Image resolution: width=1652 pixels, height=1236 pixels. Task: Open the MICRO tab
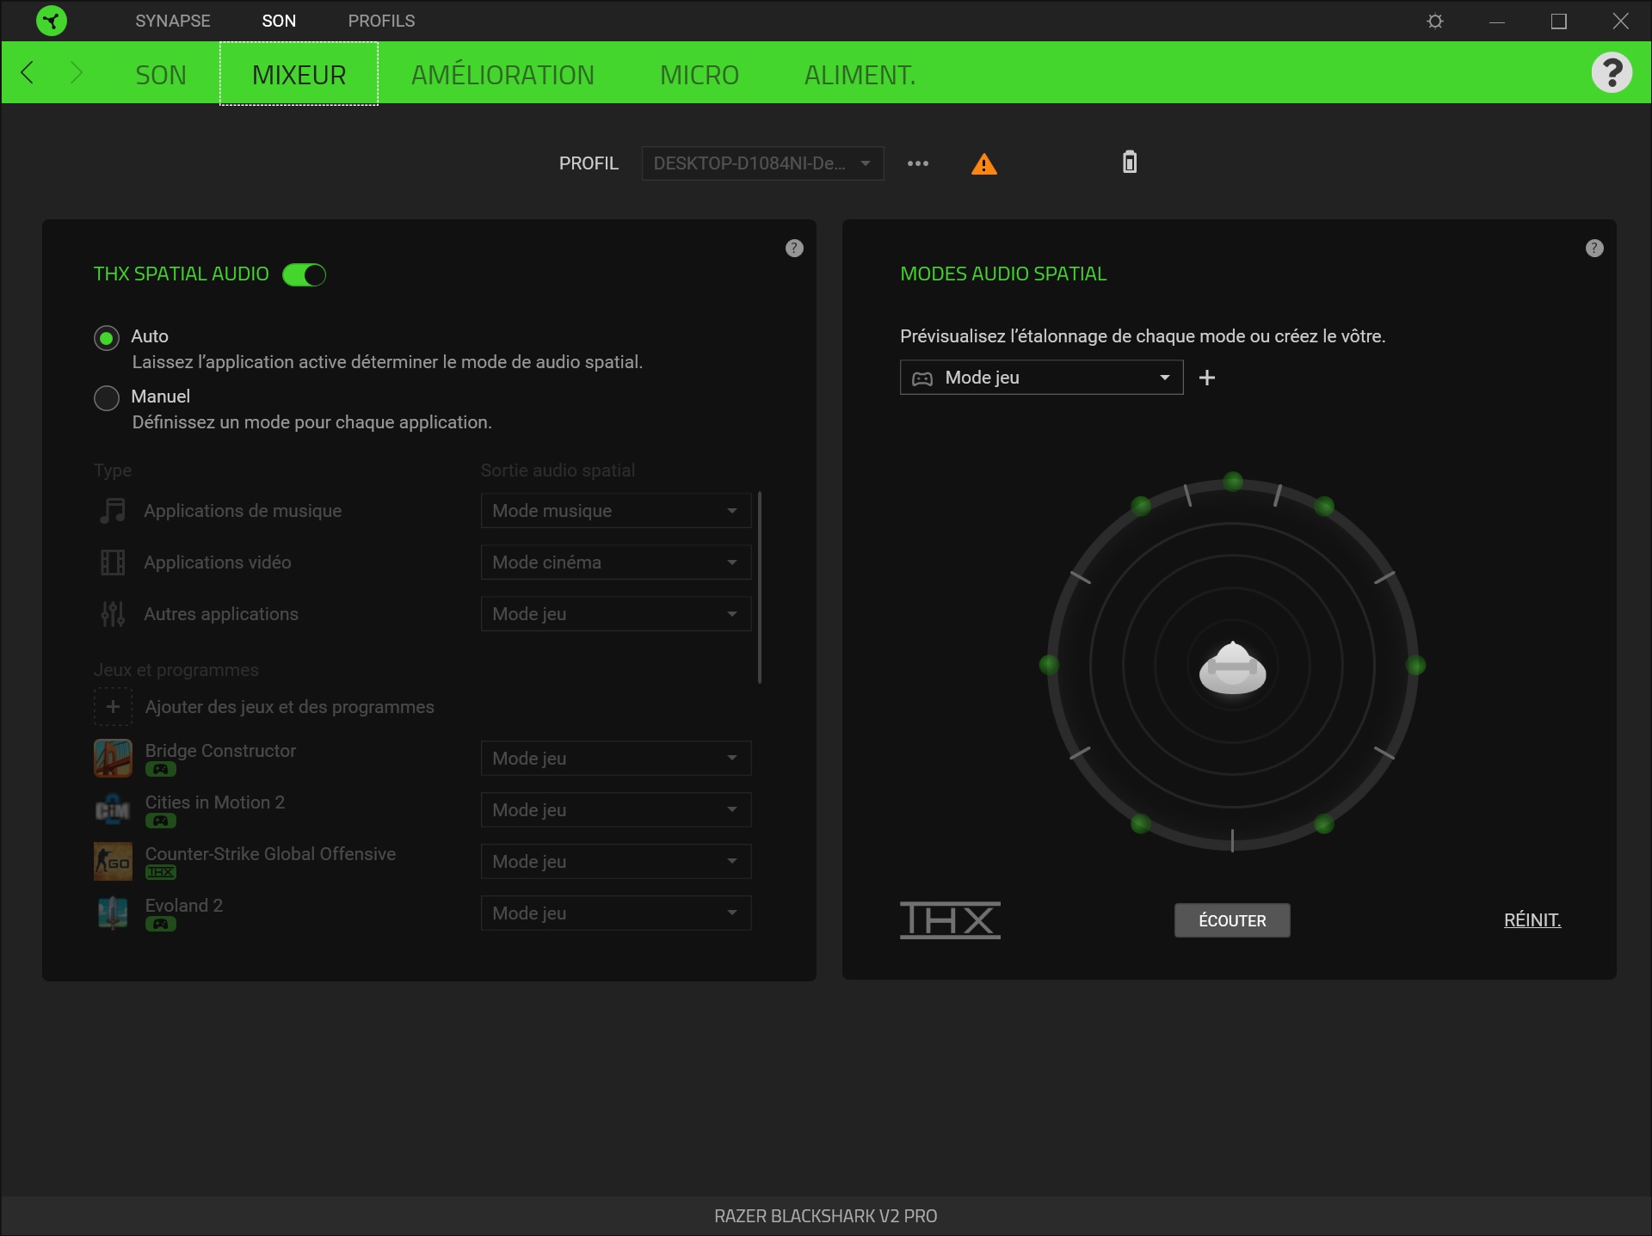pos(699,75)
